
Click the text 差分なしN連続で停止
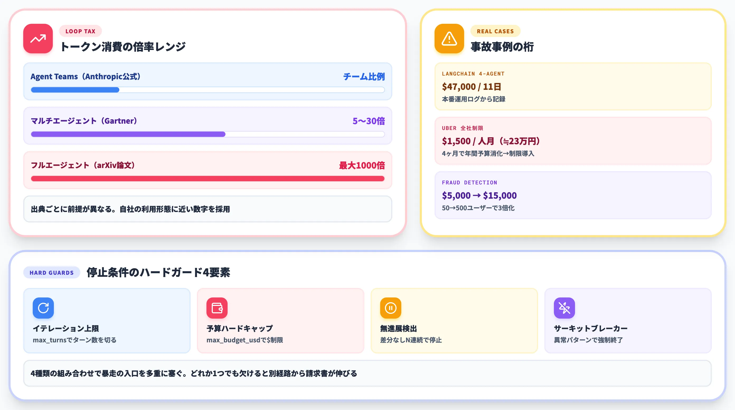(411, 340)
